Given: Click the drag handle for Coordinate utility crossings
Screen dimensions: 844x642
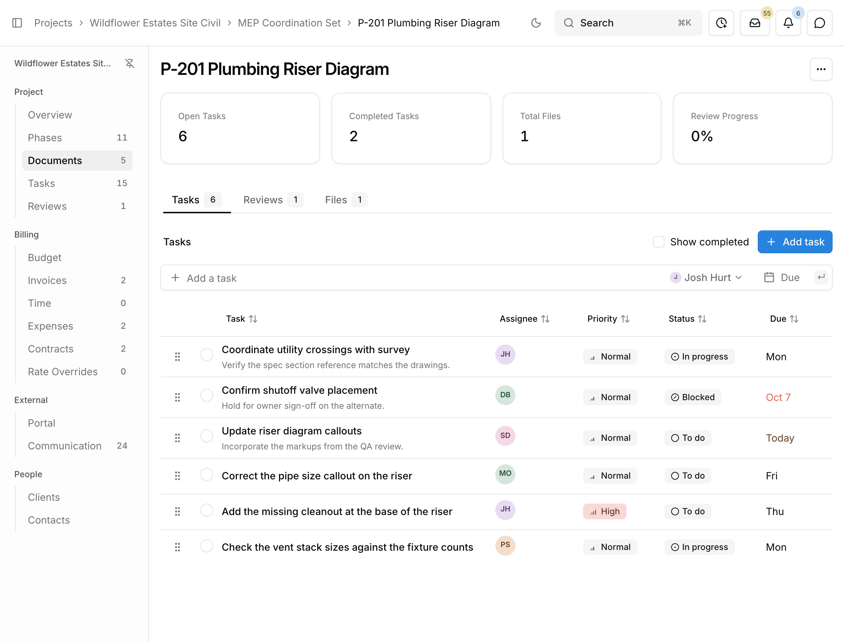Looking at the screenshot, I should pyautogui.click(x=177, y=357).
